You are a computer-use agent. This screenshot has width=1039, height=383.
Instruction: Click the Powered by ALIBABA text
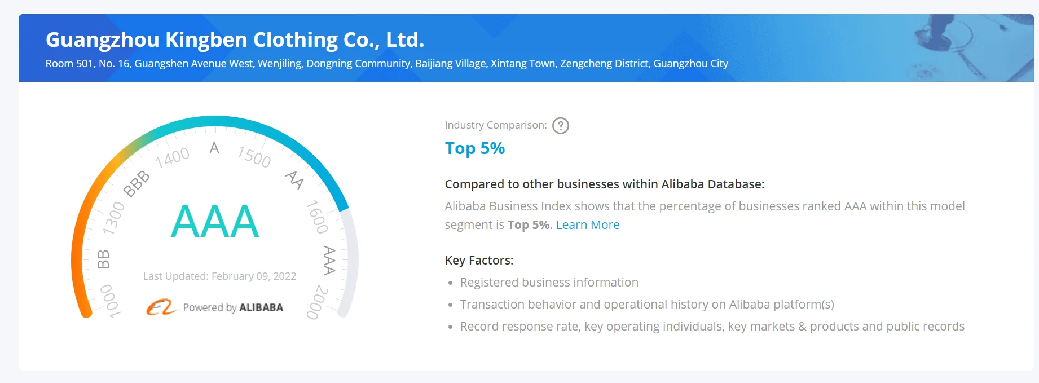tap(233, 308)
